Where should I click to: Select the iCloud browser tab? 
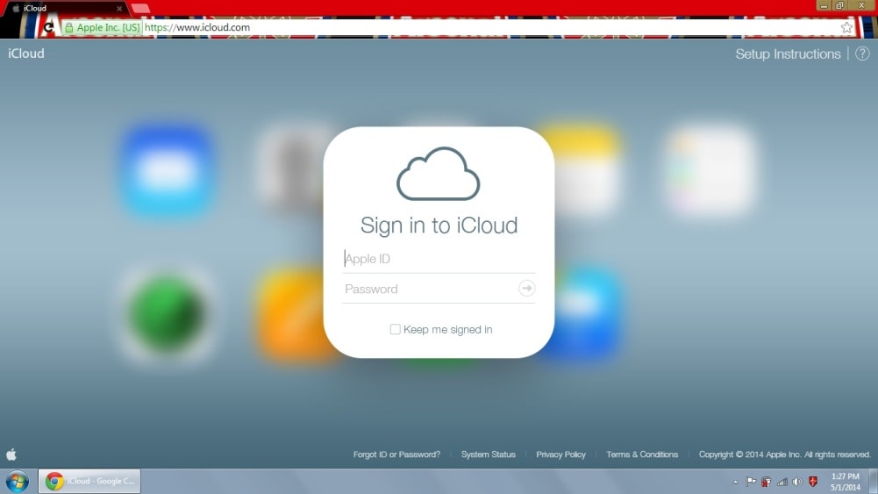tap(66, 9)
